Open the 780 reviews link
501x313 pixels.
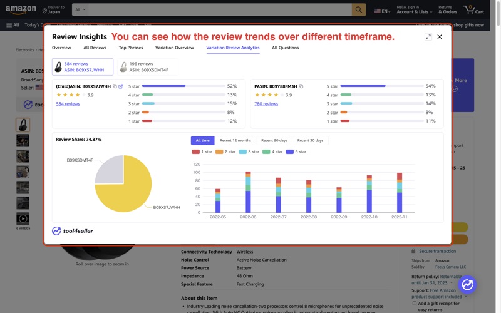click(x=266, y=104)
